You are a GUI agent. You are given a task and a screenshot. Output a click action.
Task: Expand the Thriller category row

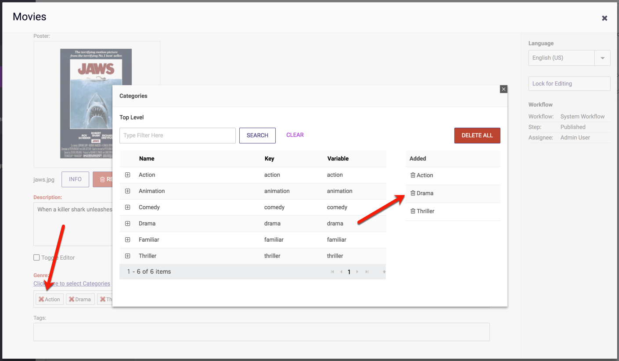pos(128,256)
